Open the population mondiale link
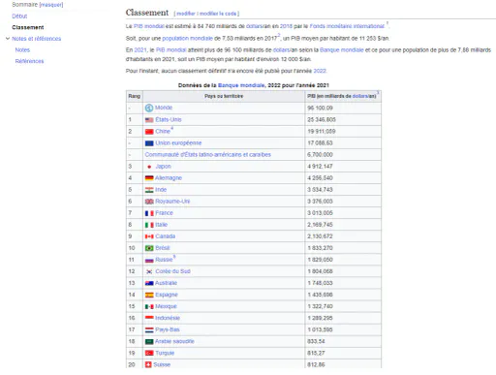Viewport: 496px width, 375px height. coord(187,38)
